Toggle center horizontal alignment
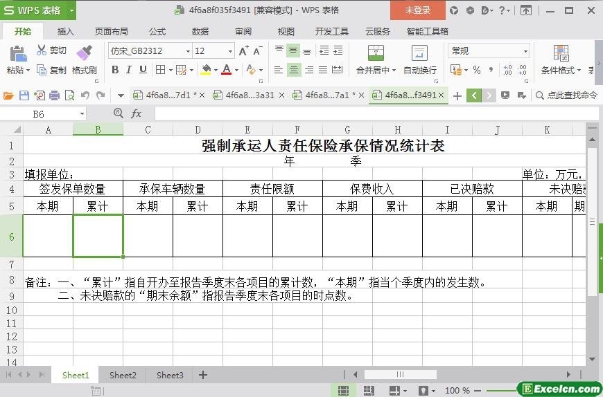This screenshot has height=397, width=603. coord(294,70)
